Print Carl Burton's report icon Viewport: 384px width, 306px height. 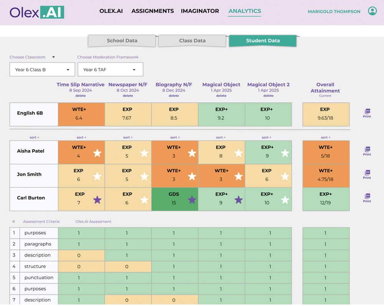click(367, 198)
